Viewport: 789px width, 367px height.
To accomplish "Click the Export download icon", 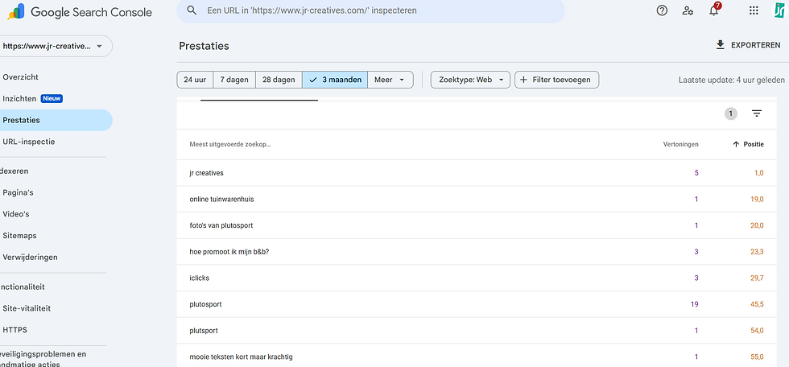I will point(721,45).
